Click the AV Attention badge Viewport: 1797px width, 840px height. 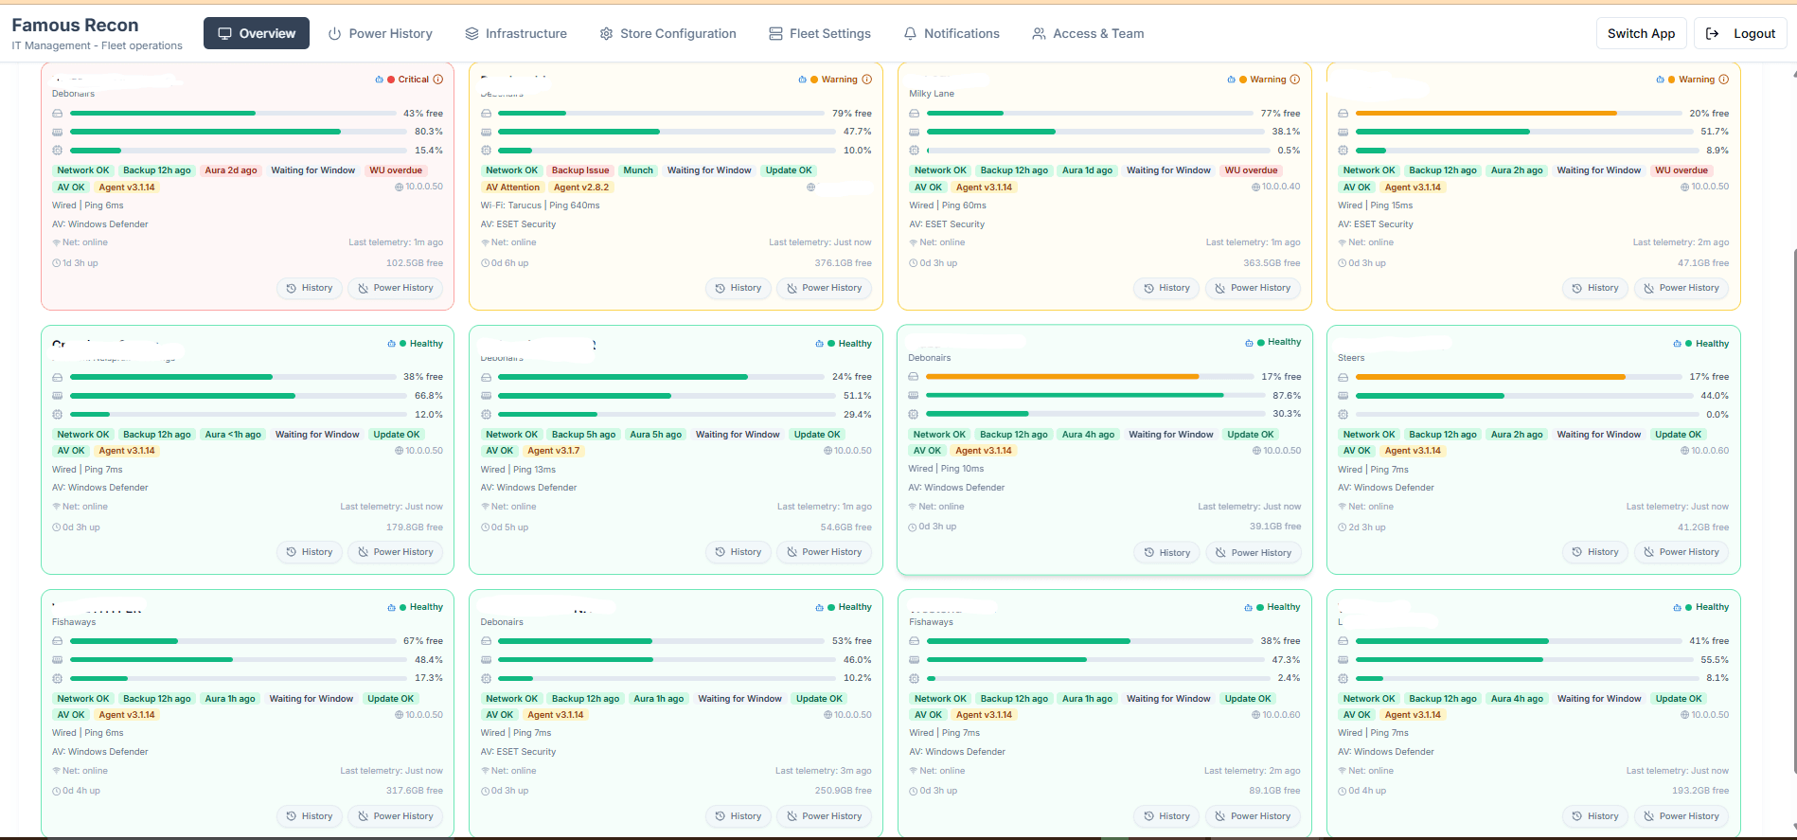(512, 188)
